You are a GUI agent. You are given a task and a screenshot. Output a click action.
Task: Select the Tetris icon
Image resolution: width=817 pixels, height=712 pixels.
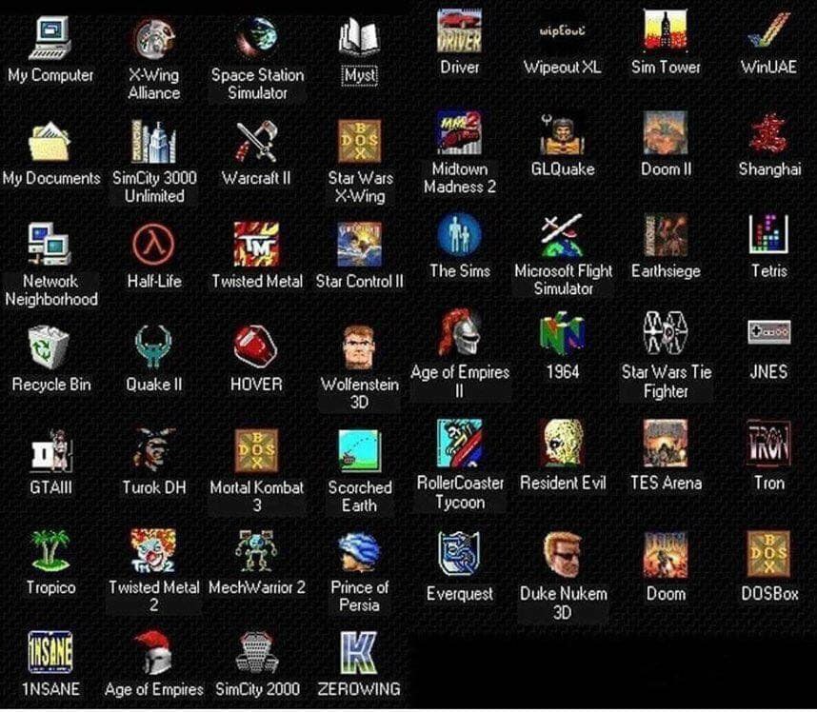coord(768,234)
